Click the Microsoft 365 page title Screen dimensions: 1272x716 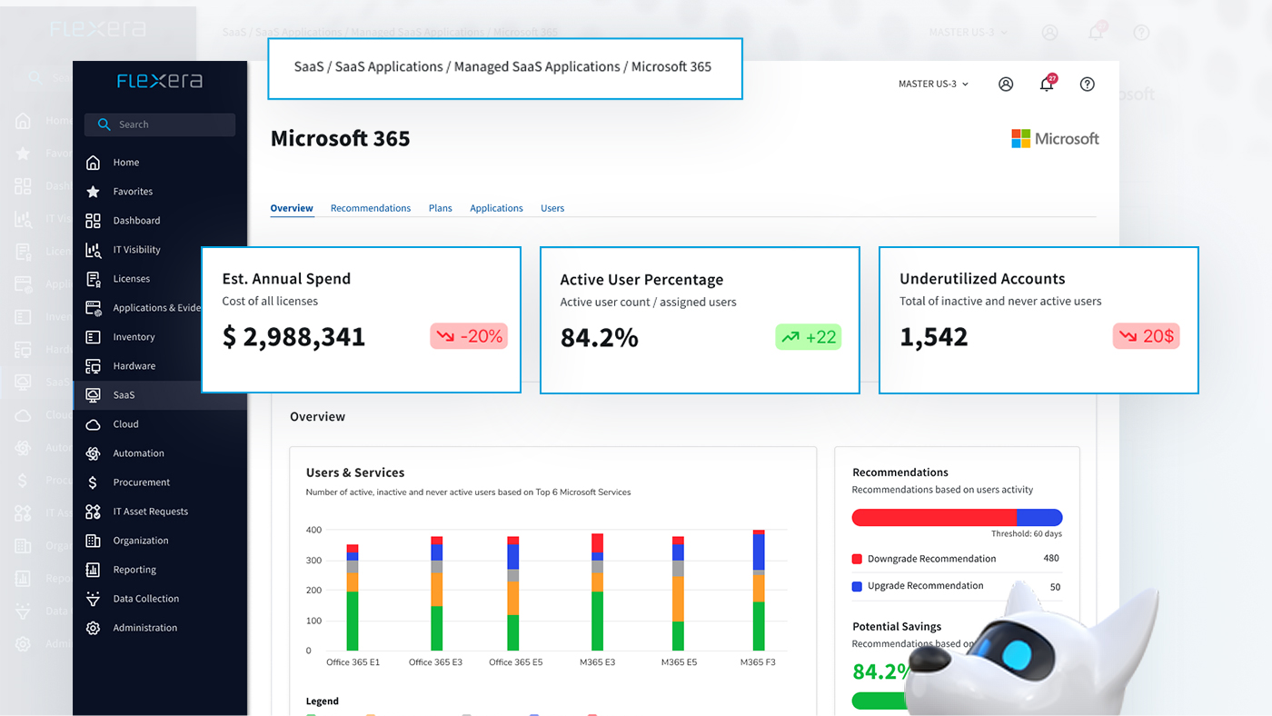tap(341, 139)
